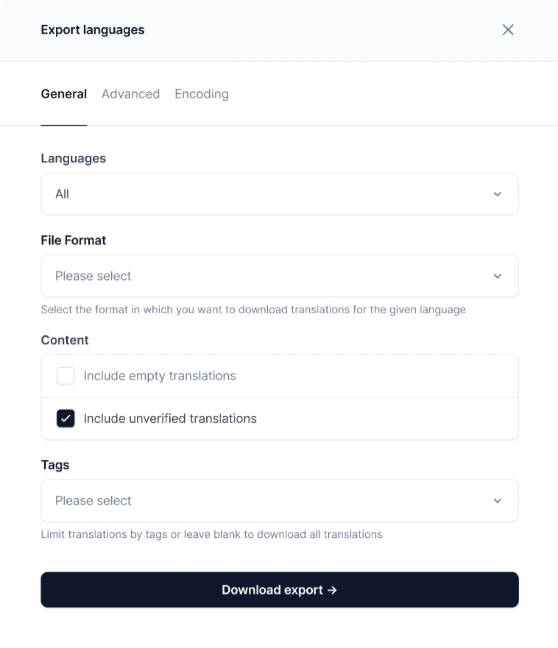Switch to the Advanced tab

point(131,94)
